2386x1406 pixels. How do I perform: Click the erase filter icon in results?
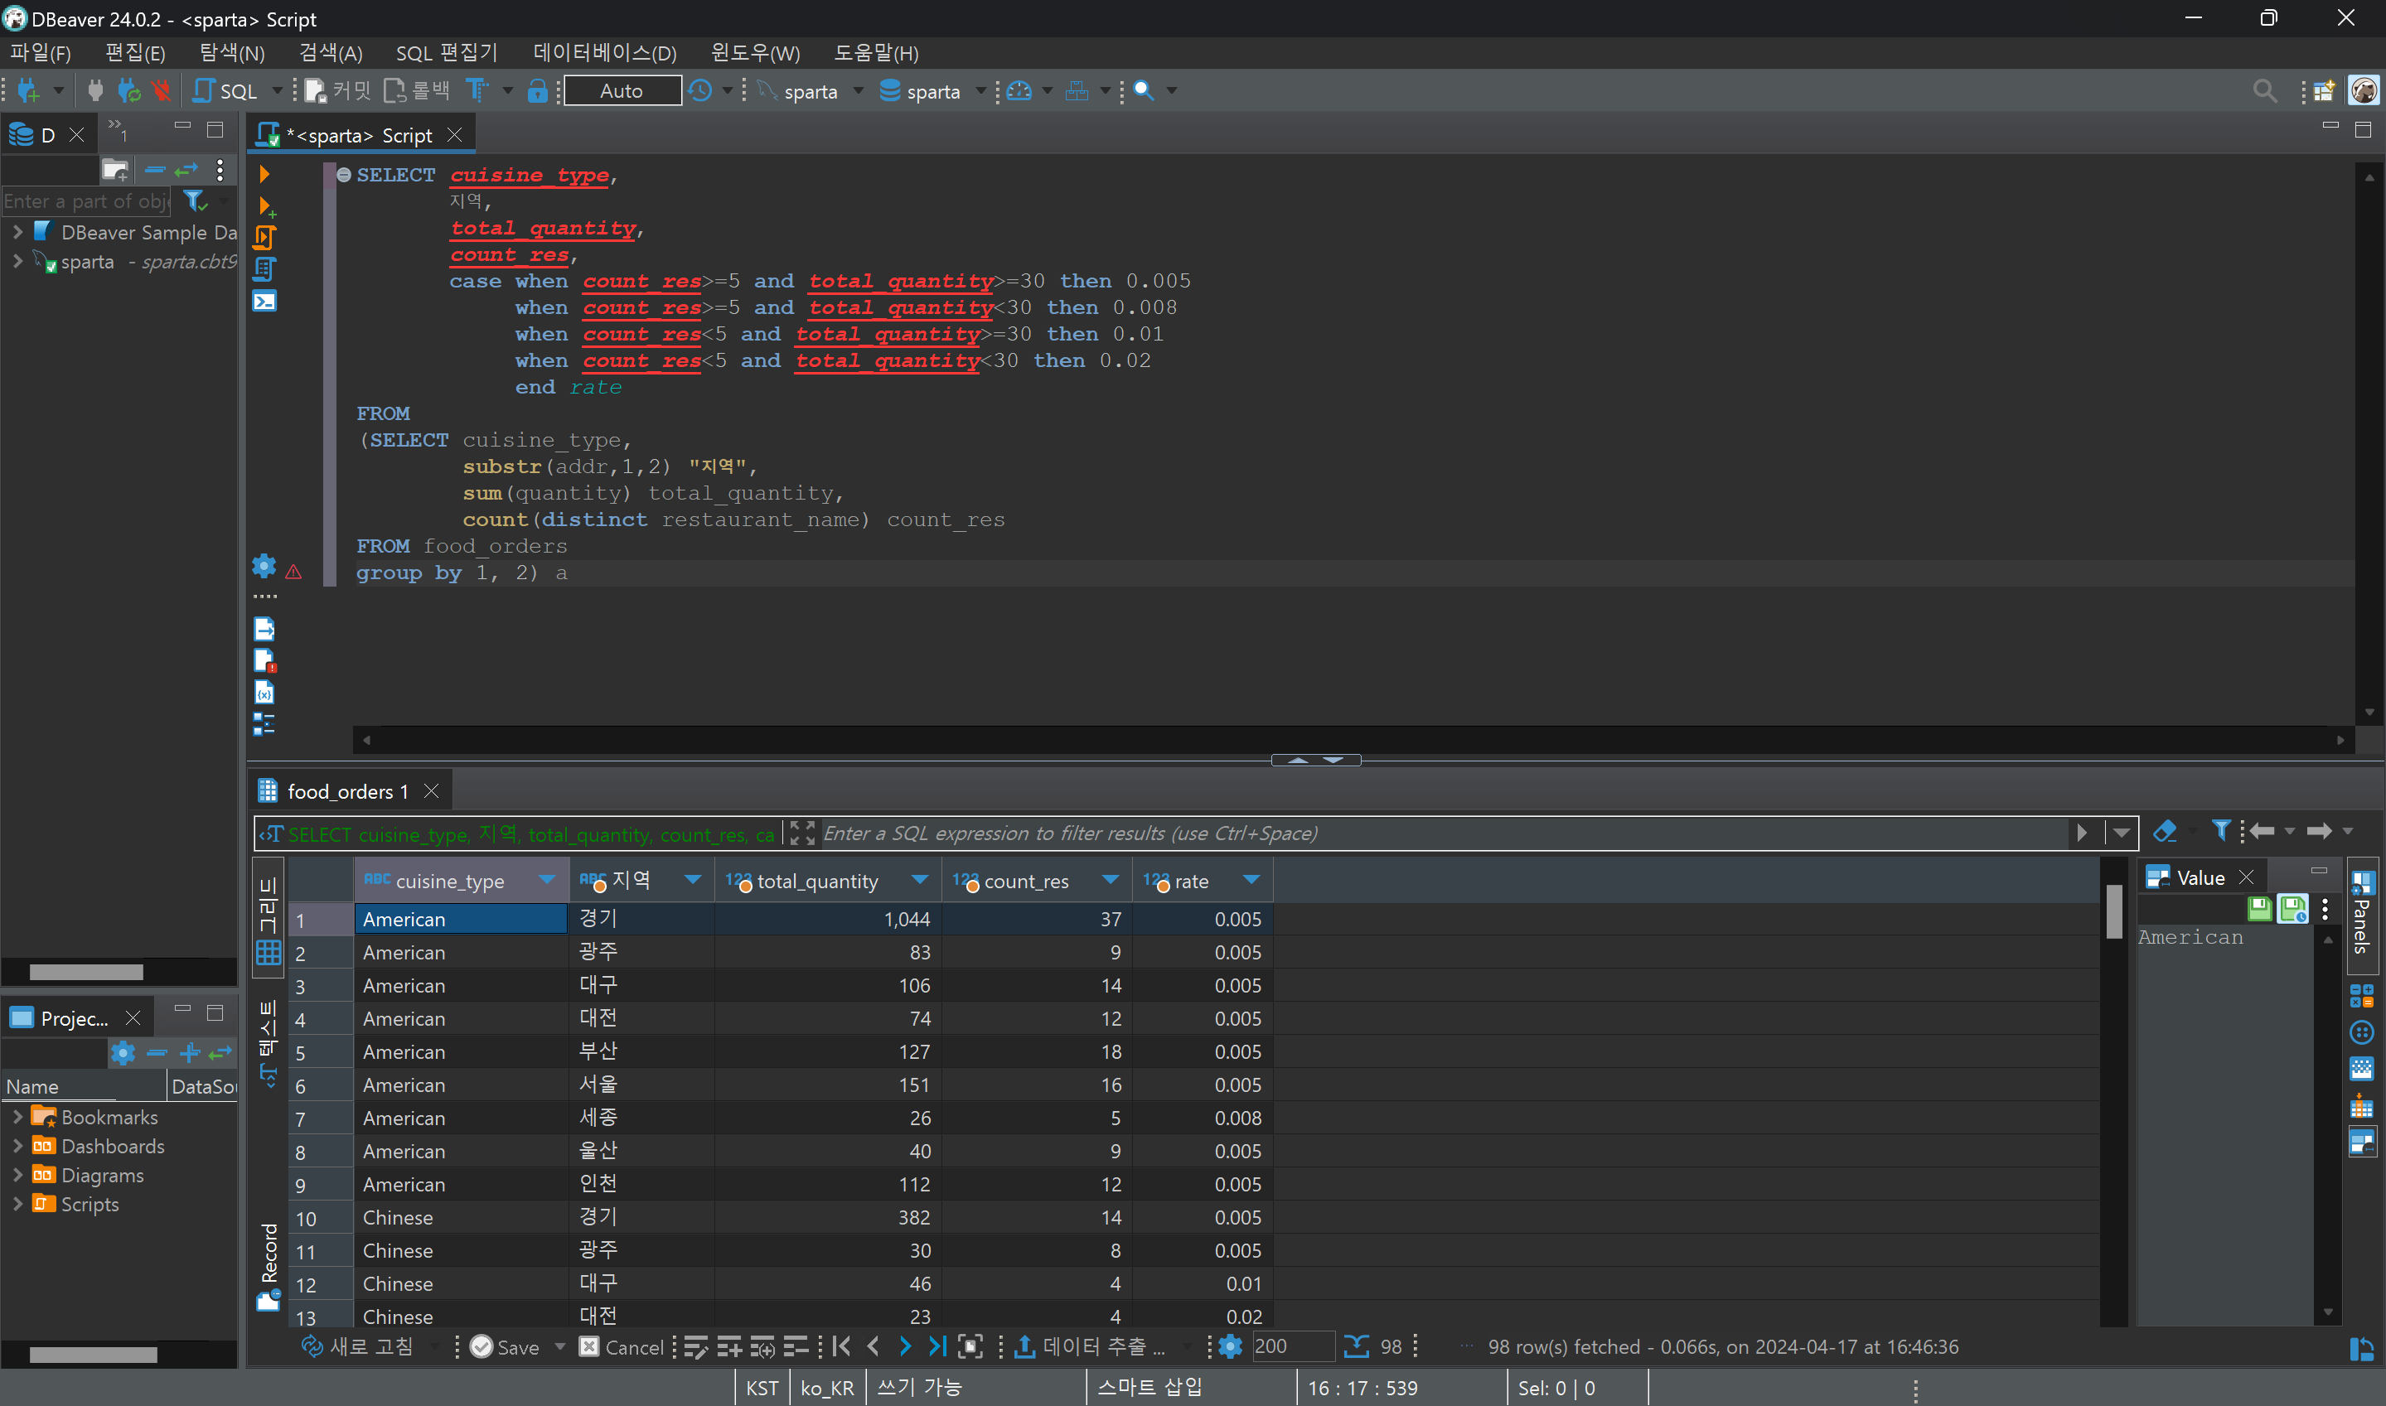tap(2164, 833)
